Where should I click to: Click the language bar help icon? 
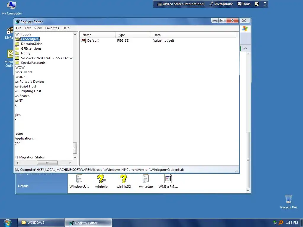coord(257,4)
